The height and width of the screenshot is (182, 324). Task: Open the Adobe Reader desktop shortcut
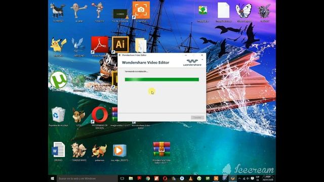[100, 44]
